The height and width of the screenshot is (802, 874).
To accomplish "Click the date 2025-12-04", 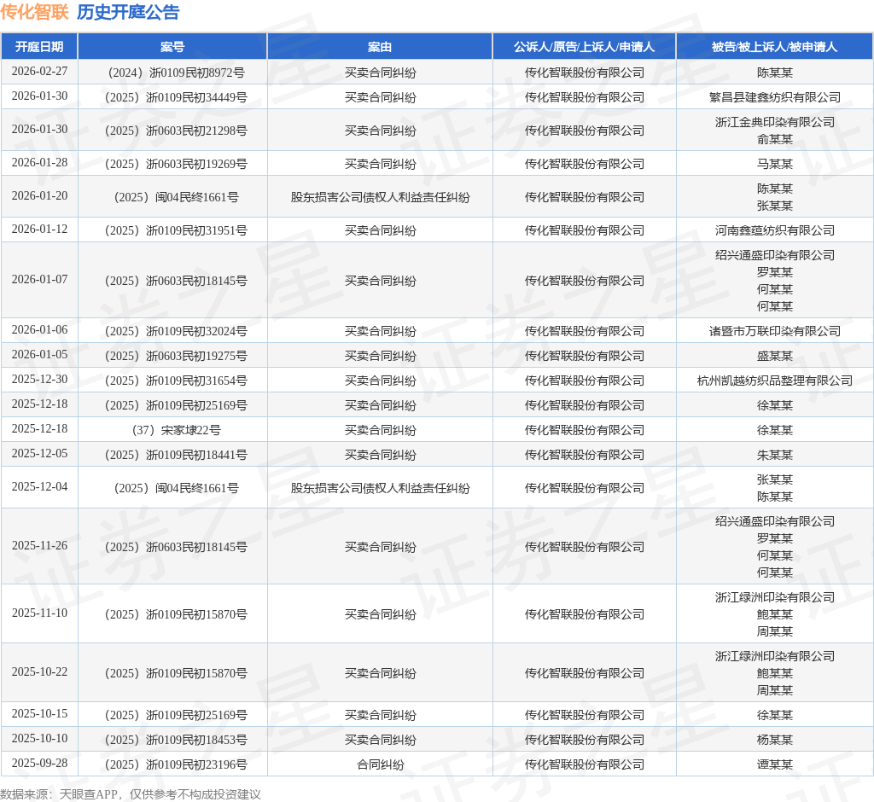I will click(x=39, y=487).
